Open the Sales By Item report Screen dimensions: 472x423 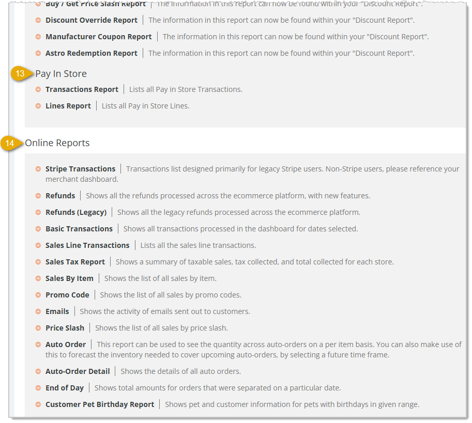pos(70,278)
